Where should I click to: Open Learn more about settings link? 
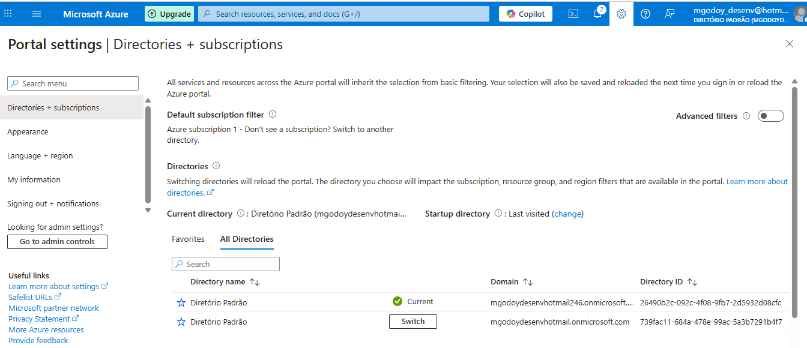(58, 287)
